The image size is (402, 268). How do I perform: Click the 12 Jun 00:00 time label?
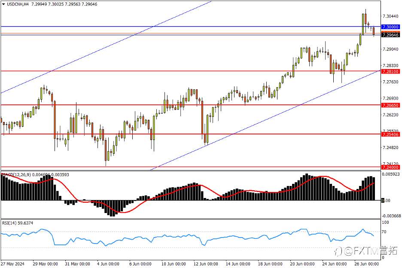206,264
